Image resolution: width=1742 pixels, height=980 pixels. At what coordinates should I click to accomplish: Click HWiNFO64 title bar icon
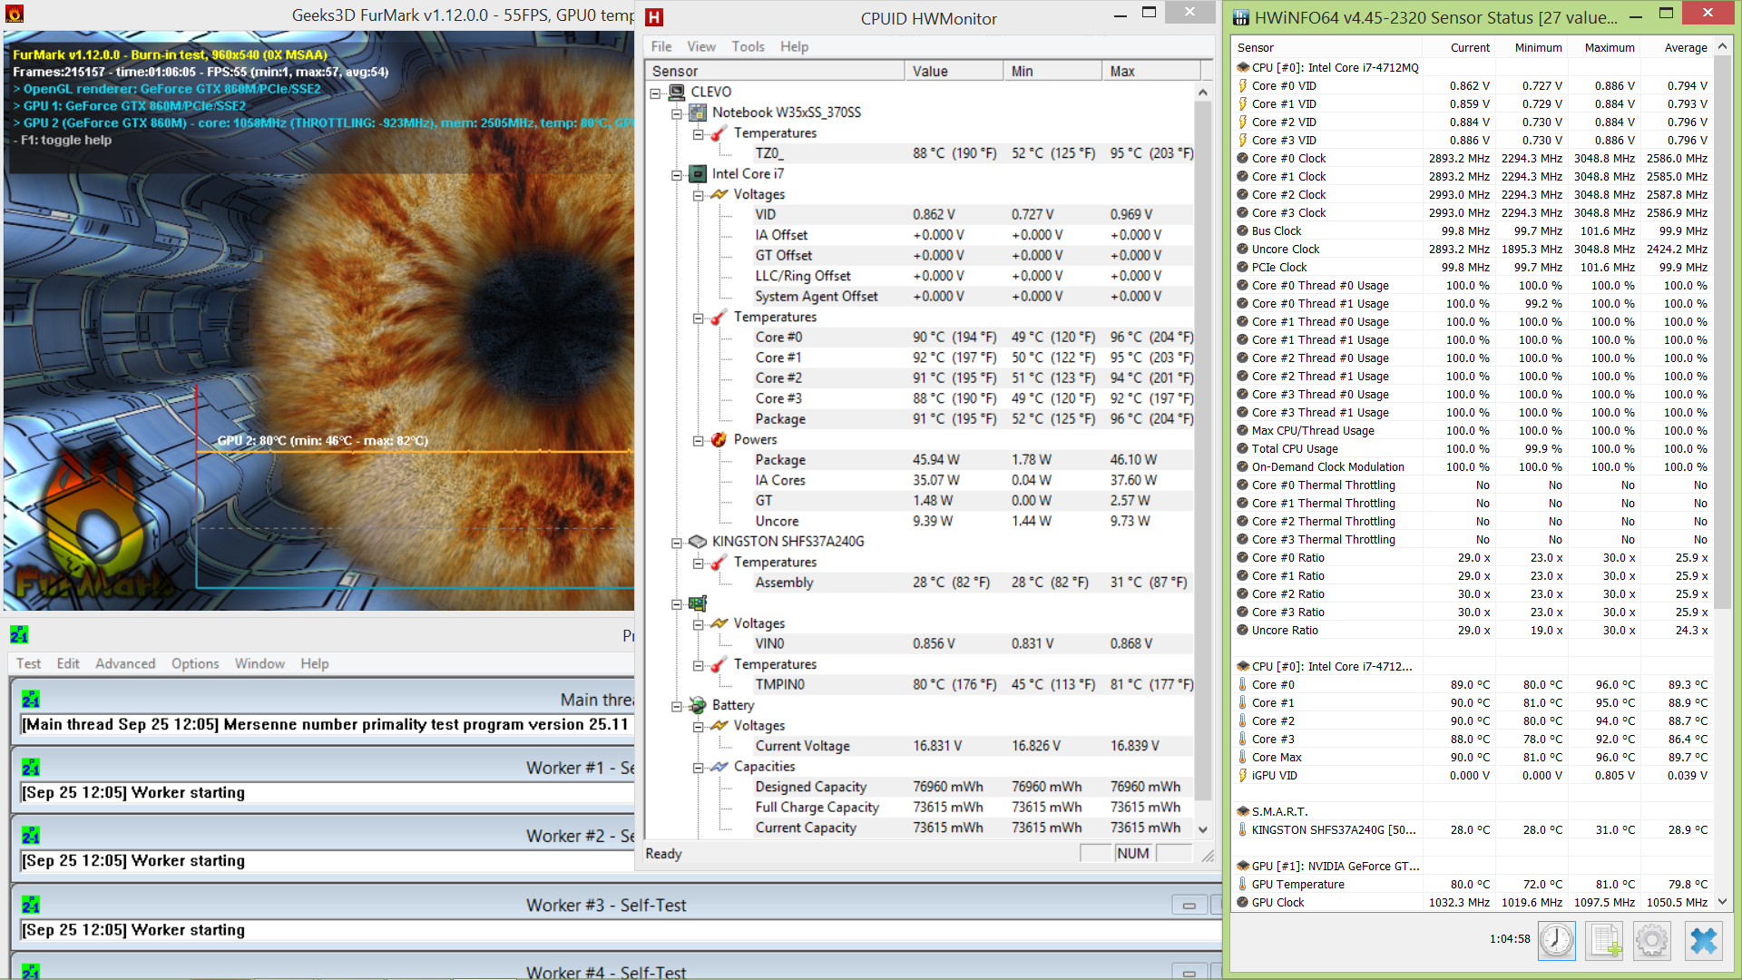pos(1239,17)
